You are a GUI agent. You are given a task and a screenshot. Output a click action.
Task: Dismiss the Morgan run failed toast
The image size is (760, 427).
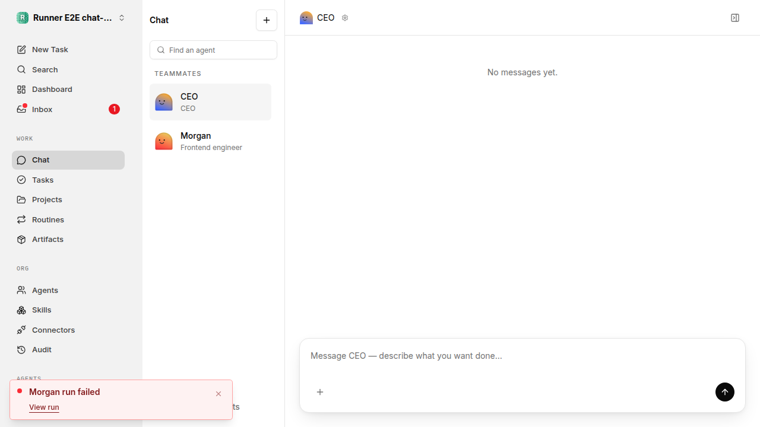click(x=218, y=394)
